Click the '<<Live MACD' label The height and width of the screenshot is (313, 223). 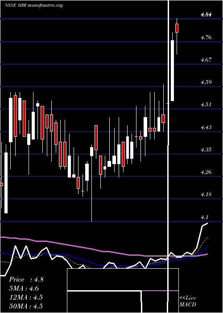pos(188,301)
